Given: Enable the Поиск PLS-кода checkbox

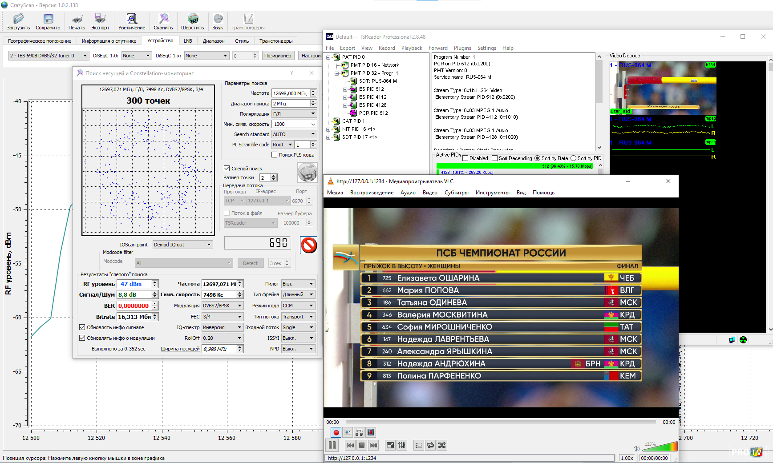Looking at the screenshot, I should click(x=275, y=155).
